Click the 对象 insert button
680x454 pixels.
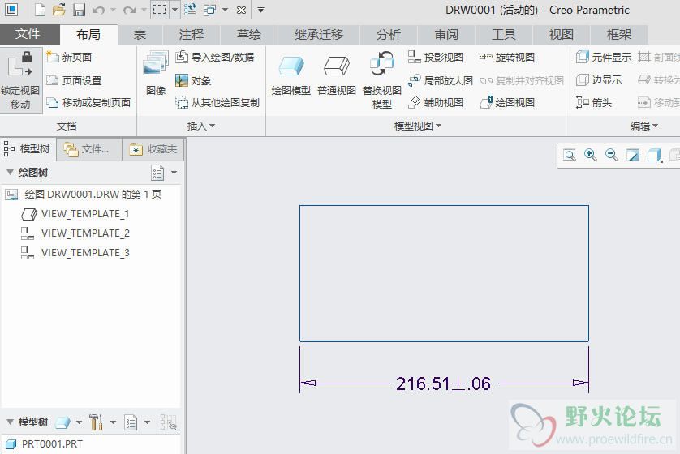pyautogui.click(x=193, y=80)
